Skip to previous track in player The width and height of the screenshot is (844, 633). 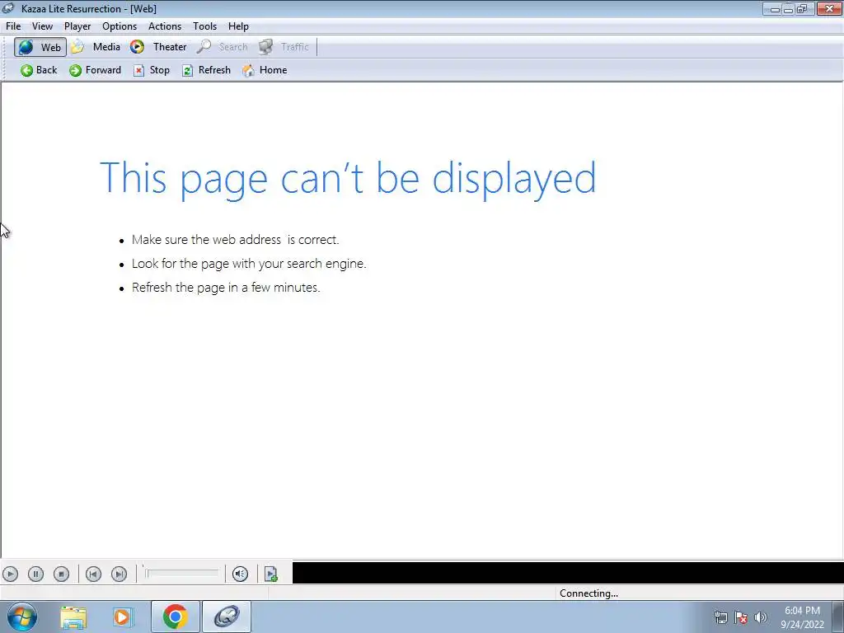click(93, 574)
